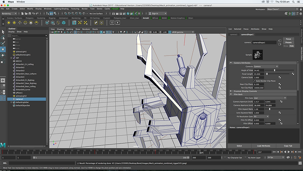Image resolution: width=303 pixels, height=171 pixels.
Task: Open Arnold RenderView eye icon in shelf
Action: [x=112, y=23]
